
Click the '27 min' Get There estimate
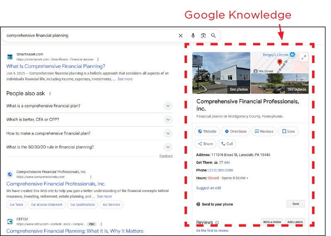[x=224, y=162]
